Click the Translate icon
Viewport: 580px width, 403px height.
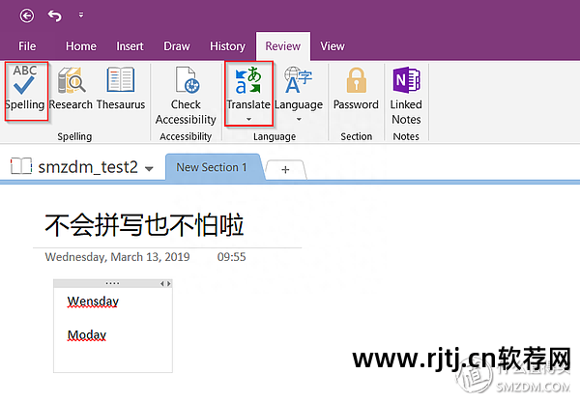click(x=248, y=80)
